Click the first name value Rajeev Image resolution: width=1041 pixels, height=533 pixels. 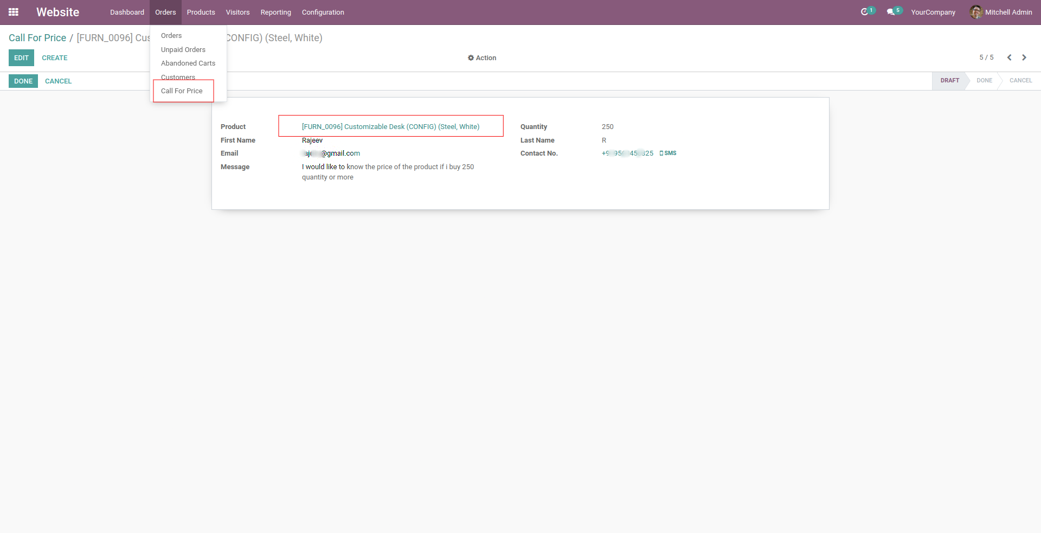(312, 140)
